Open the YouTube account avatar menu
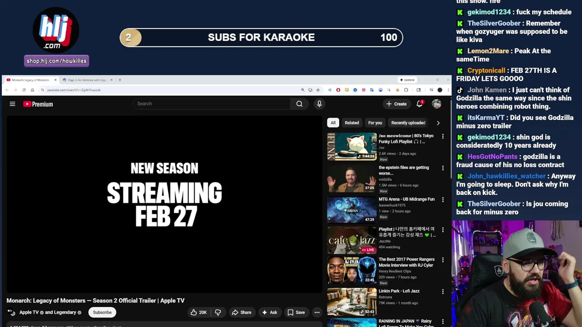 point(436,104)
